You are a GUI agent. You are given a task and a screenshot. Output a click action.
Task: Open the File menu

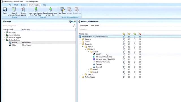point(10,5)
